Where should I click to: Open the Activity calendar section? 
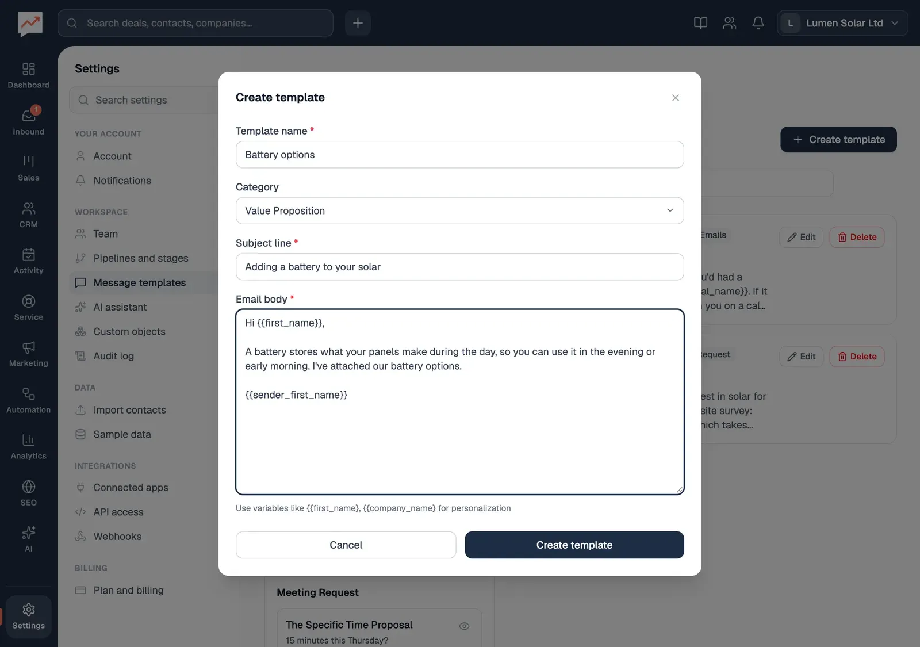[28, 261]
